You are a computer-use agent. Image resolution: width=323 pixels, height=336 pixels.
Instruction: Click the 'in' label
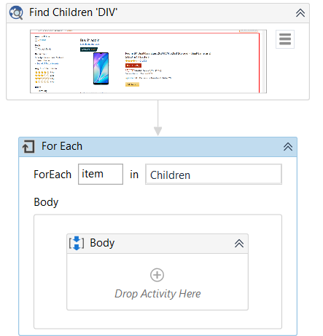[134, 175]
